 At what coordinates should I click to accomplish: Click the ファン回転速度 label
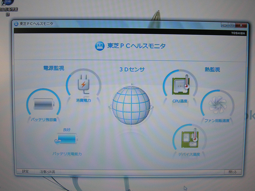click(217, 121)
